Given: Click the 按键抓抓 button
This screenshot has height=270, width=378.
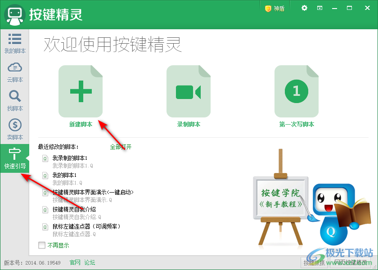Looking at the screenshot, I should [314, 262].
